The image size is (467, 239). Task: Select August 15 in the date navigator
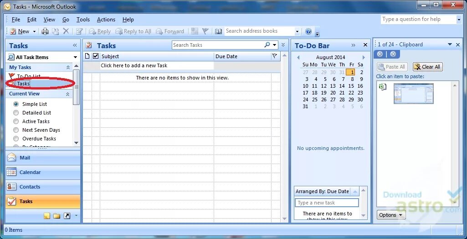pyautogui.click(x=351, y=86)
